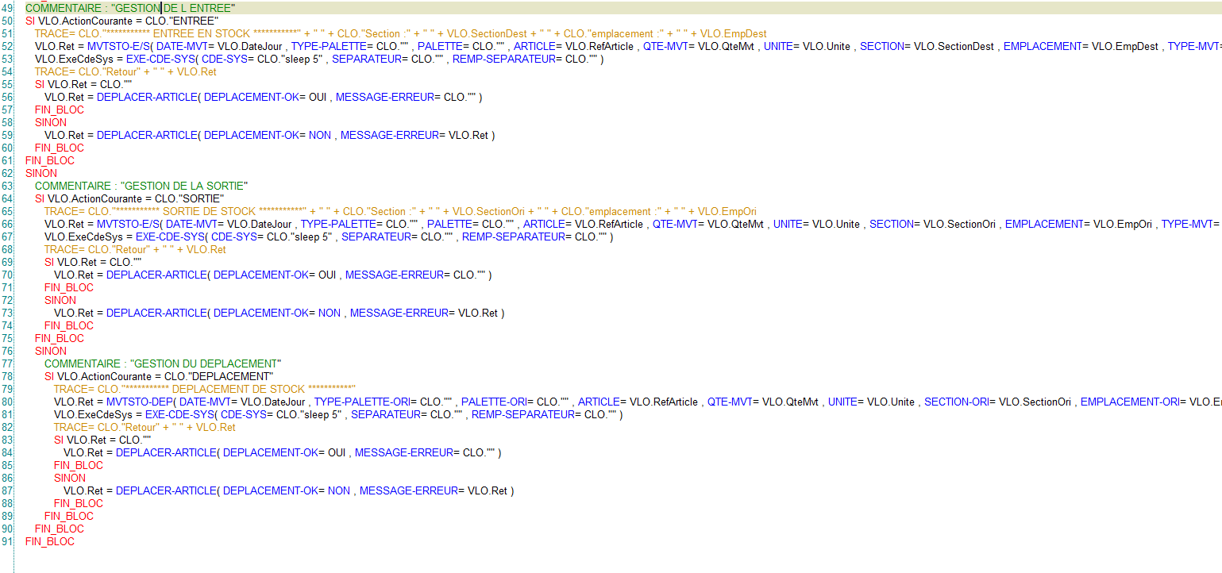Select the SINON keyword on line 62
The height and width of the screenshot is (573, 1222).
click(x=40, y=173)
